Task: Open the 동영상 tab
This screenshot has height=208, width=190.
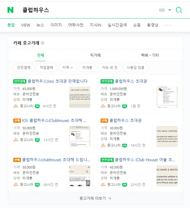Action: (153, 25)
